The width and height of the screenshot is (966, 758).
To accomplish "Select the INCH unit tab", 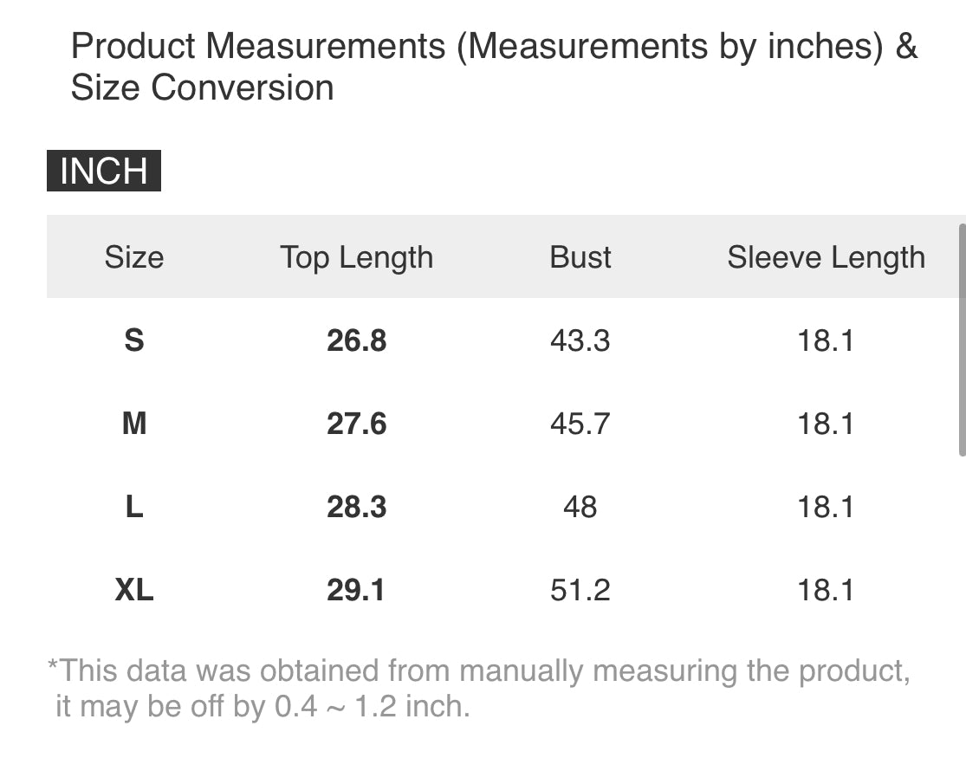I will point(104,171).
